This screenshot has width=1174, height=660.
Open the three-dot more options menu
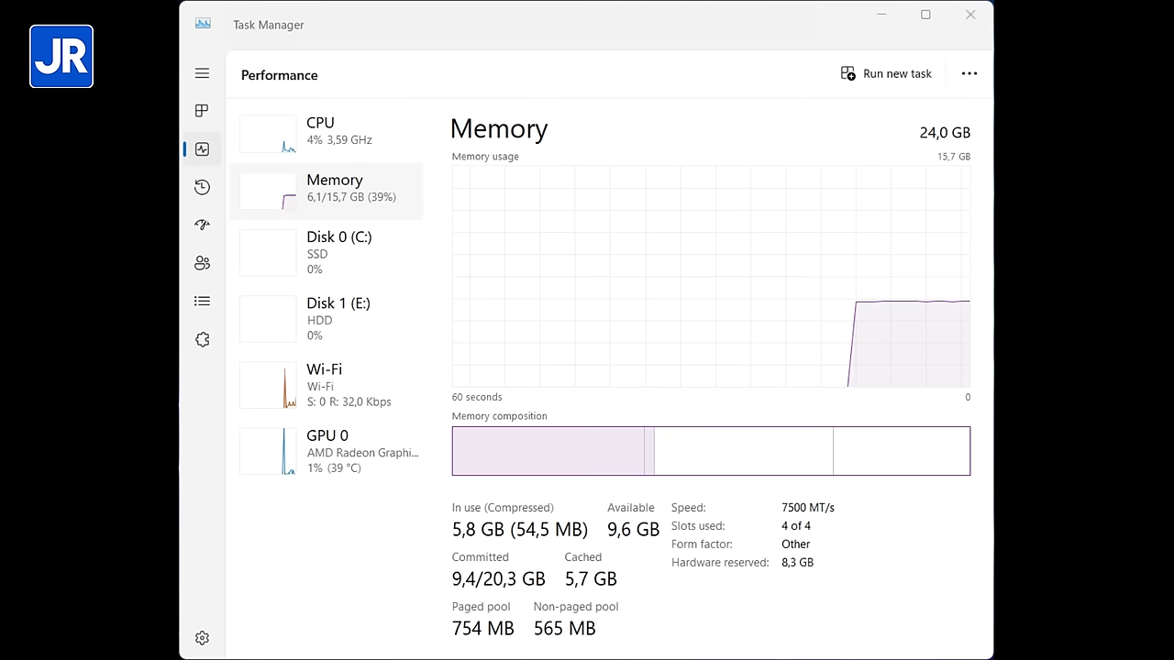click(969, 73)
